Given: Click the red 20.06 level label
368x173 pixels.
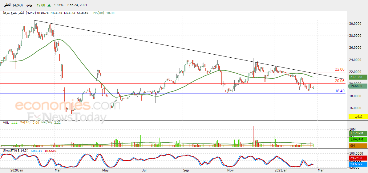Looking at the screenshot, I should pyautogui.click(x=340, y=81).
